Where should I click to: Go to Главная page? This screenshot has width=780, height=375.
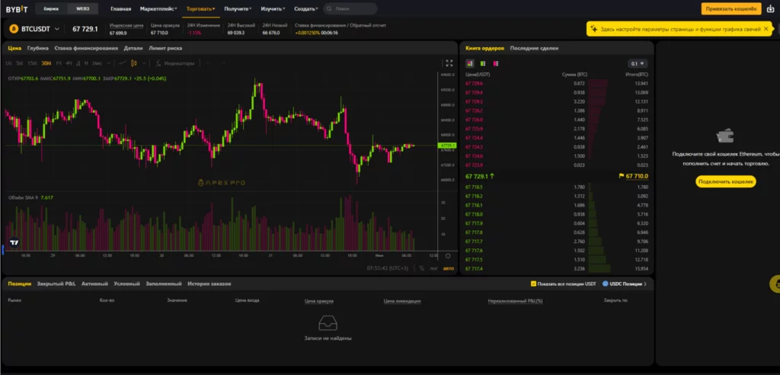tap(121, 9)
